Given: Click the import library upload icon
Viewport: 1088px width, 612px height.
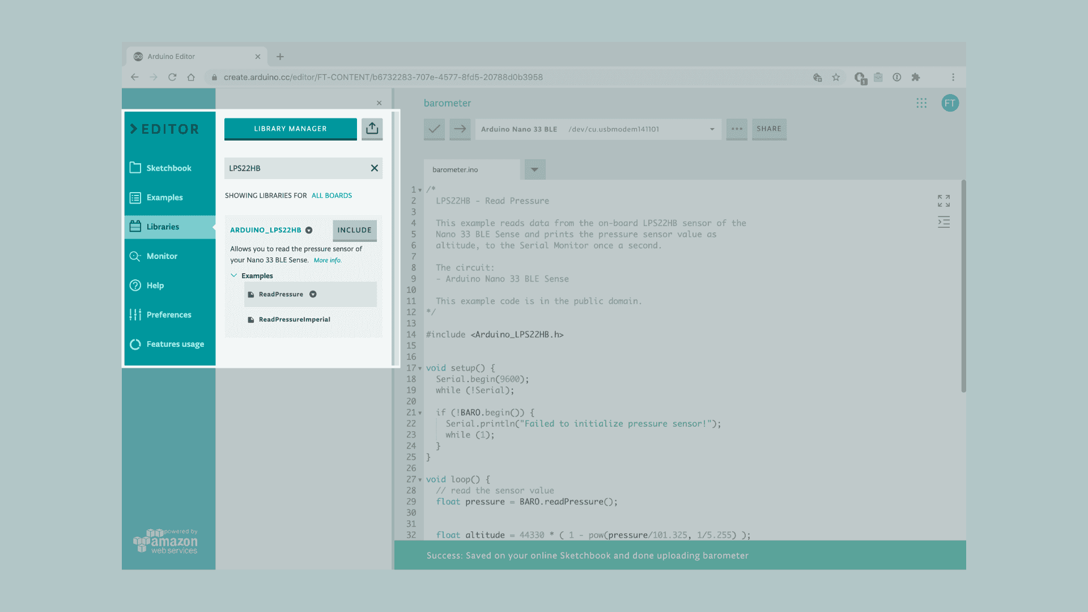Looking at the screenshot, I should 372,129.
